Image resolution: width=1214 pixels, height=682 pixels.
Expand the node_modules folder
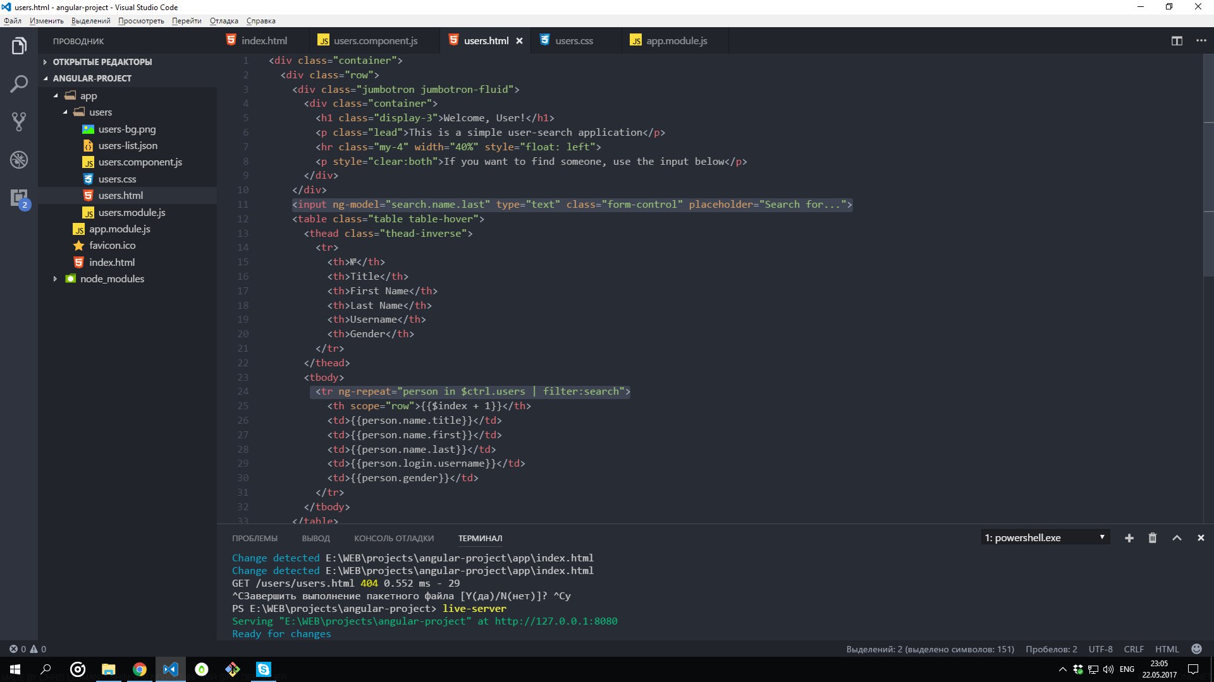112,278
